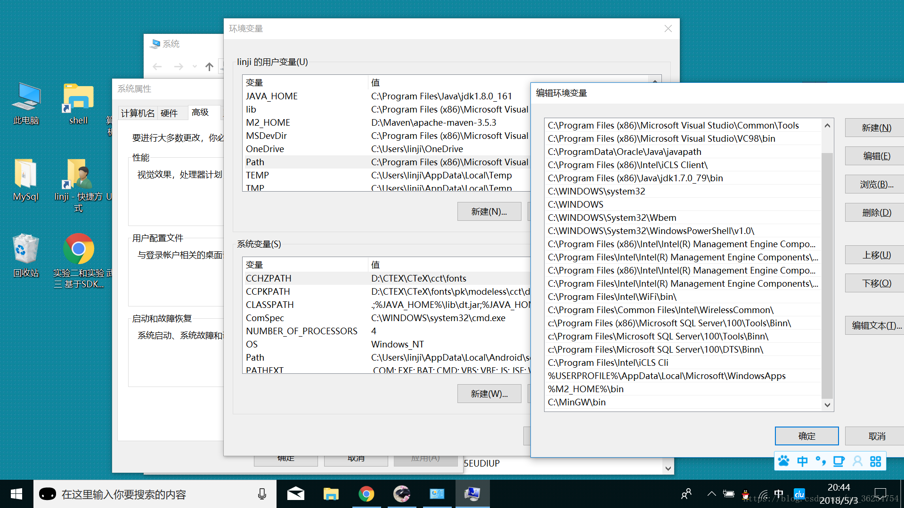This screenshot has height=508, width=904.
Task: Open File Explorer from taskbar
Action: coord(331,494)
